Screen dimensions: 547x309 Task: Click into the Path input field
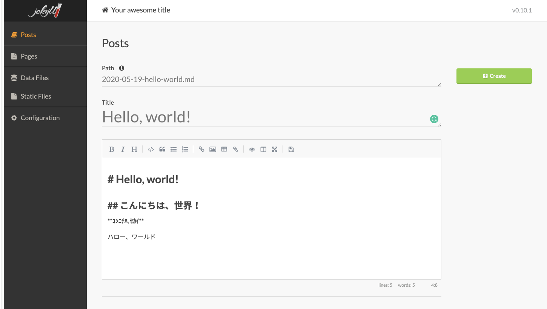click(272, 80)
